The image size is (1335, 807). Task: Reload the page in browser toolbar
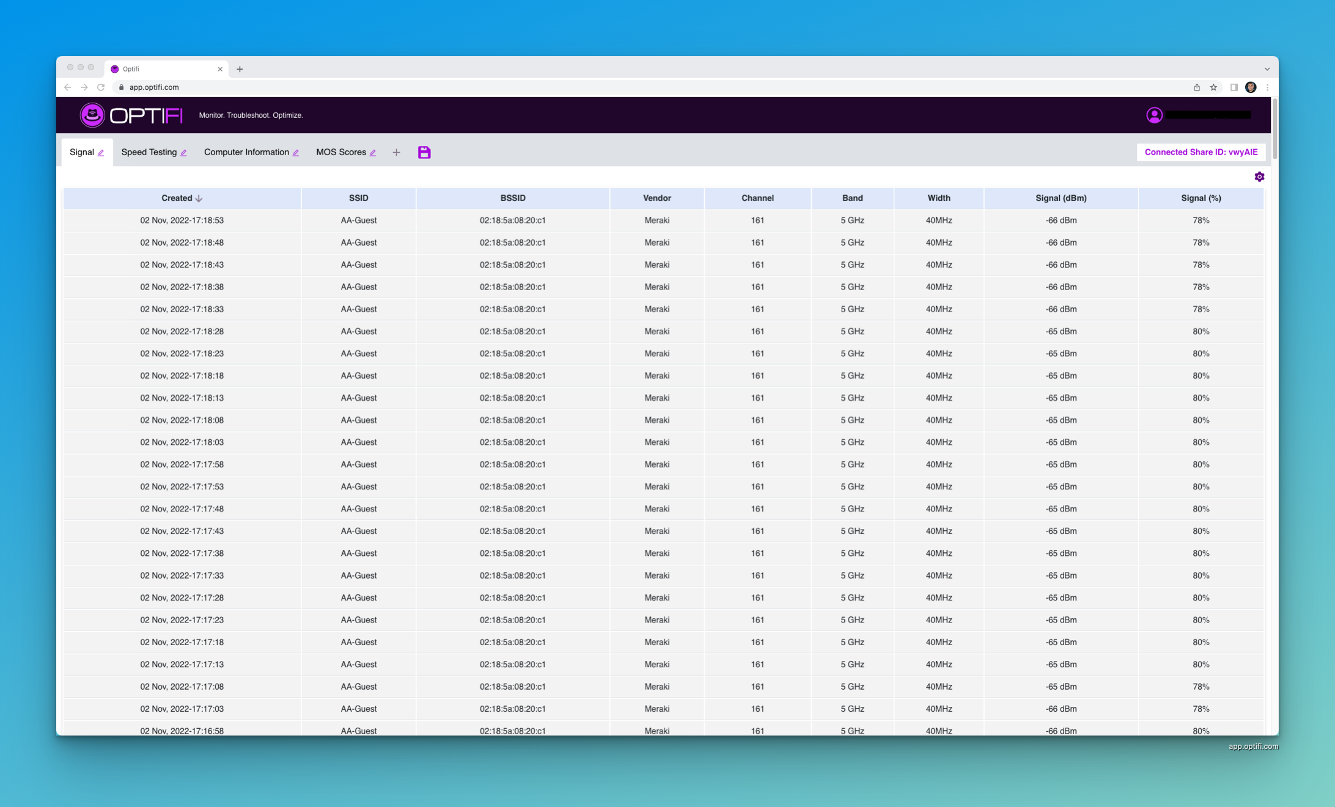[101, 87]
